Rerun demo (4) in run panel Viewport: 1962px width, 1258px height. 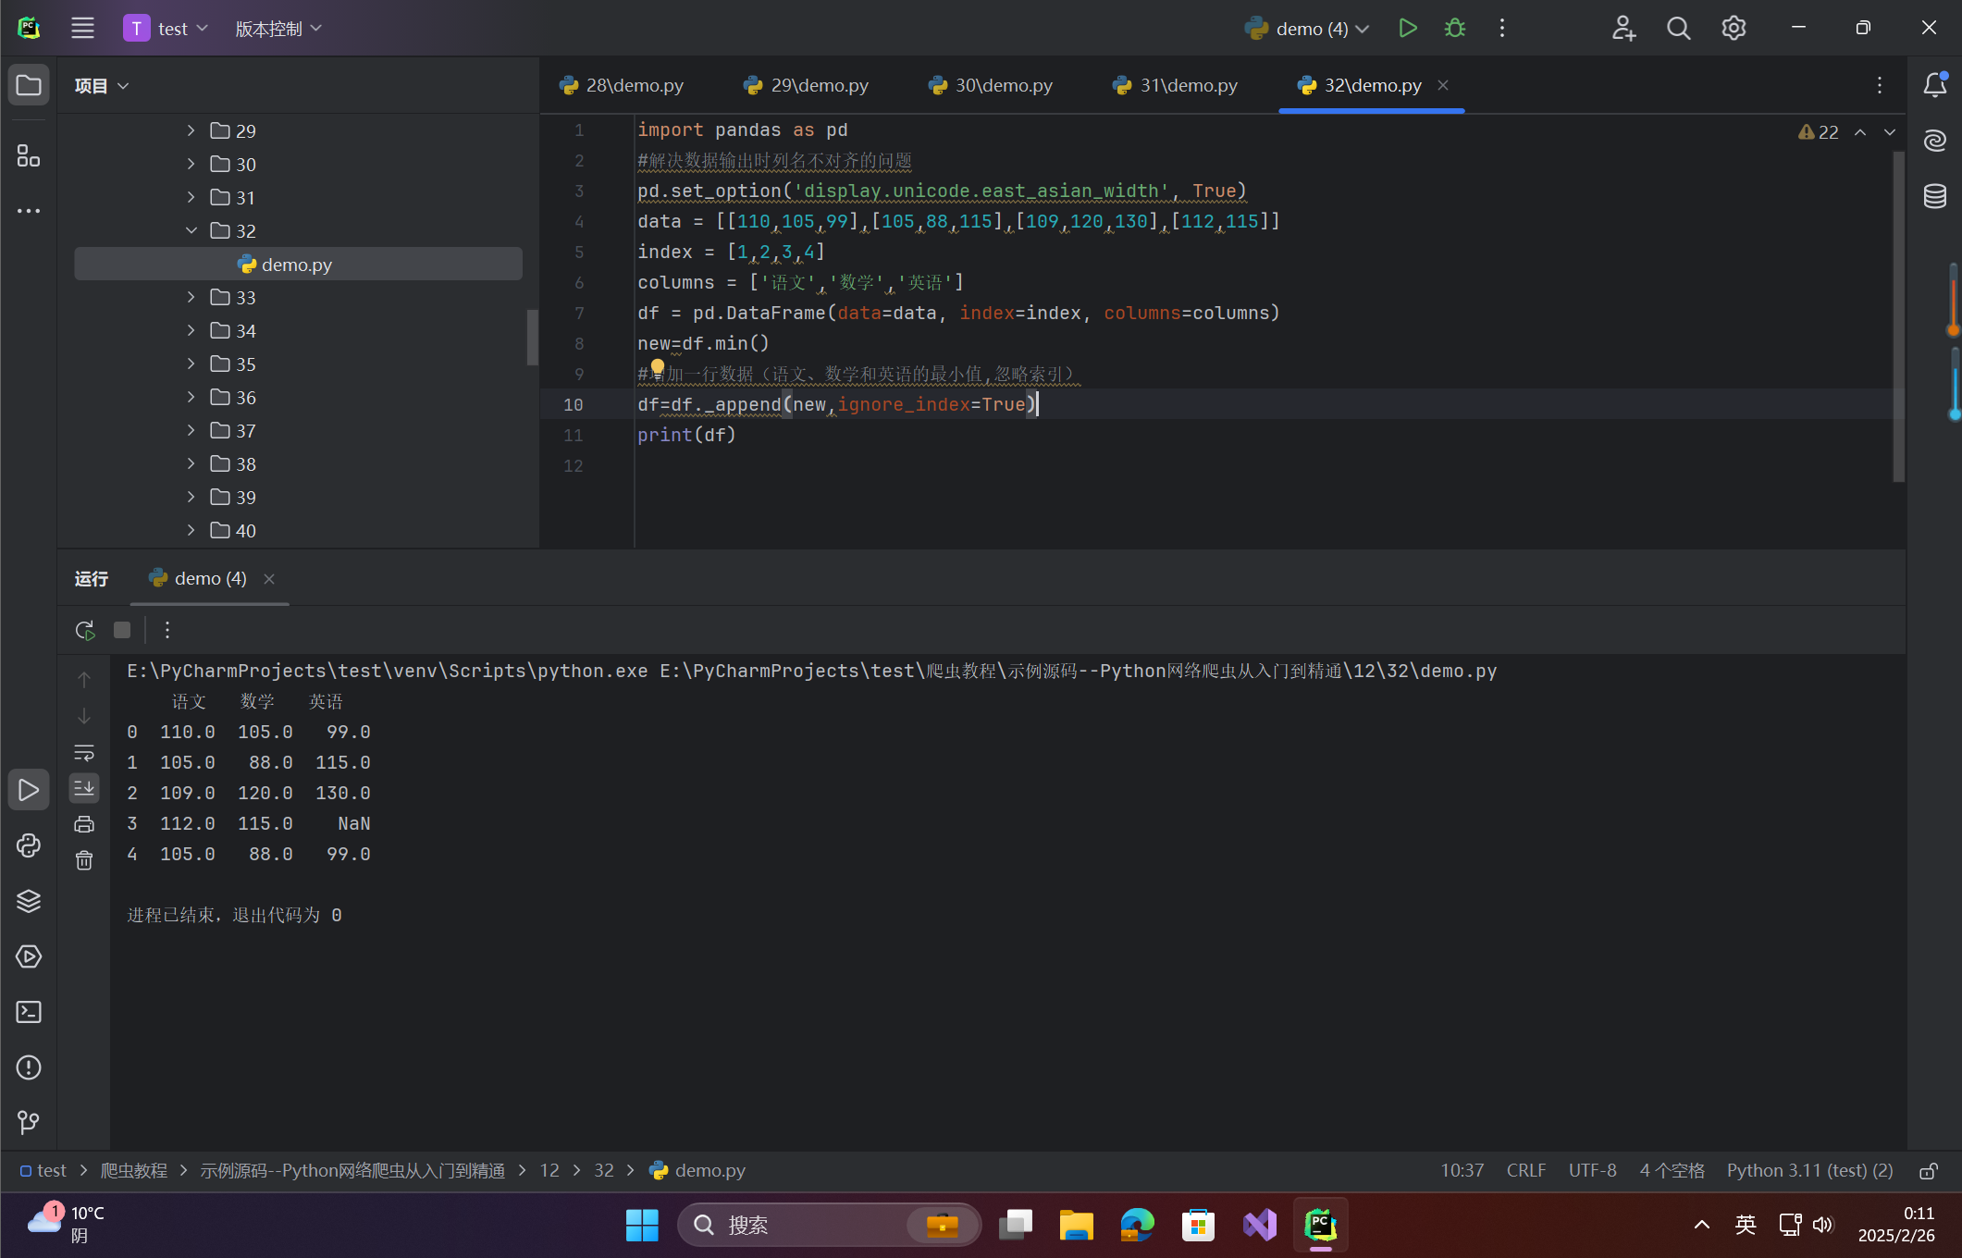[85, 630]
